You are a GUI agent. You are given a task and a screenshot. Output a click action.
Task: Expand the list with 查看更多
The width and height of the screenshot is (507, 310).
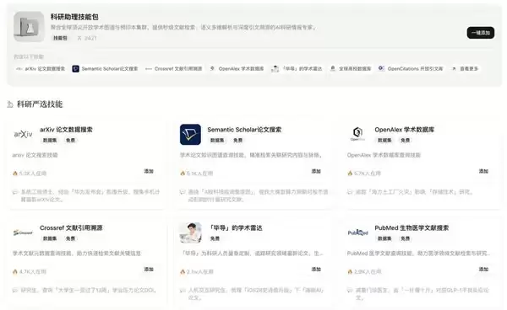pos(465,68)
